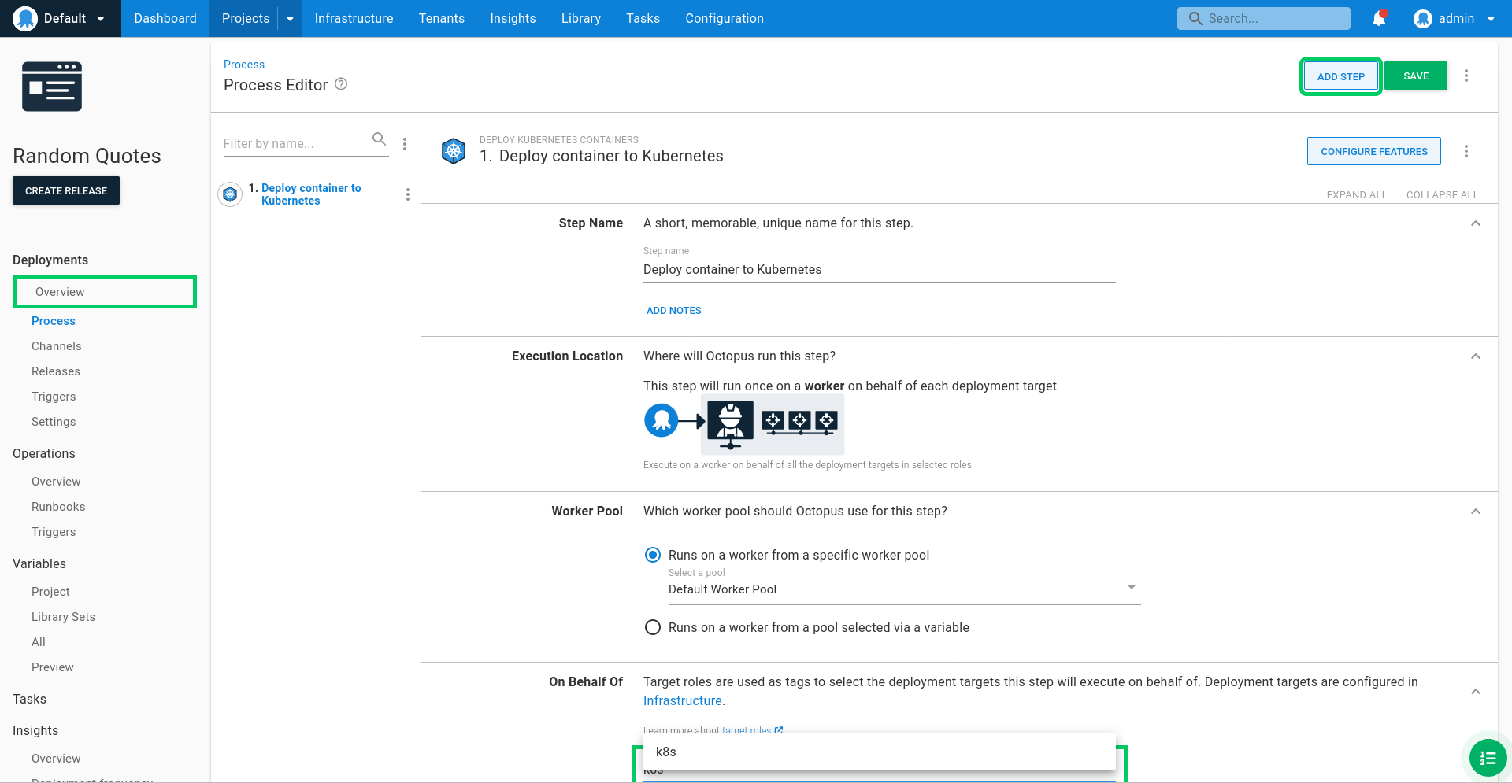The image size is (1512, 783).
Task: Open the Select a pool dropdown
Action: click(x=905, y=589)
